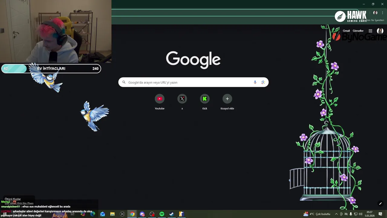The image size is (387, 218).
Task: Open the Gmail link
Action: pyautogui.click(x=346, y=31)
